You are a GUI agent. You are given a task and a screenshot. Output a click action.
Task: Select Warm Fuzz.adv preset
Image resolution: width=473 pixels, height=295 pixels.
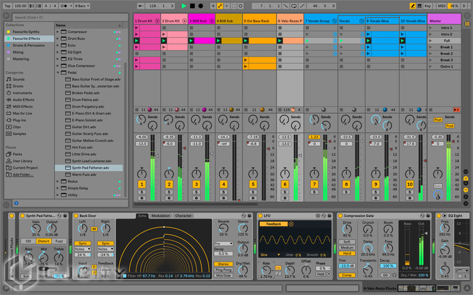point(84,175)
